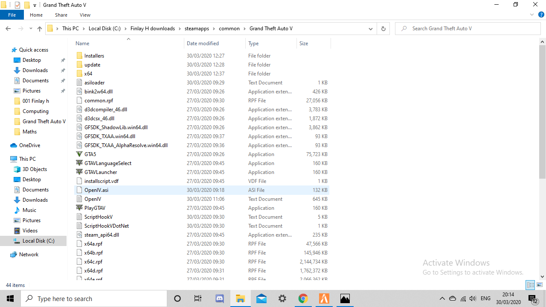Switch to details view layout

click(x=530, y=285)
